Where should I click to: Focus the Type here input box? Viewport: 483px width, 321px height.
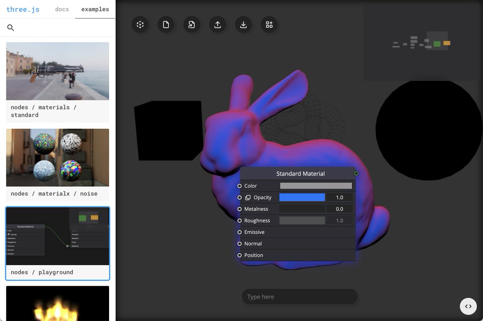pos(299,296)
